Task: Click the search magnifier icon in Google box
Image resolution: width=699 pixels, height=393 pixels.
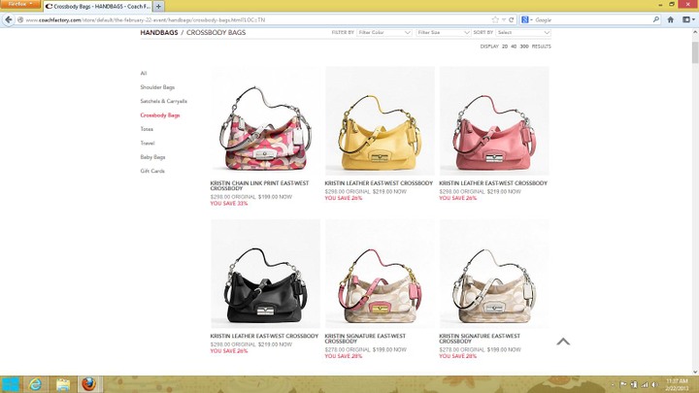Action: [655, 19]
